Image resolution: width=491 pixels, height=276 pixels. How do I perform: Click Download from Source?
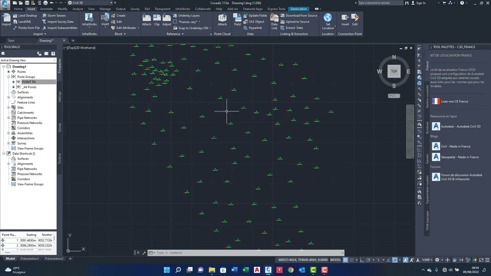pyautogui.click(x=298, y=16)
